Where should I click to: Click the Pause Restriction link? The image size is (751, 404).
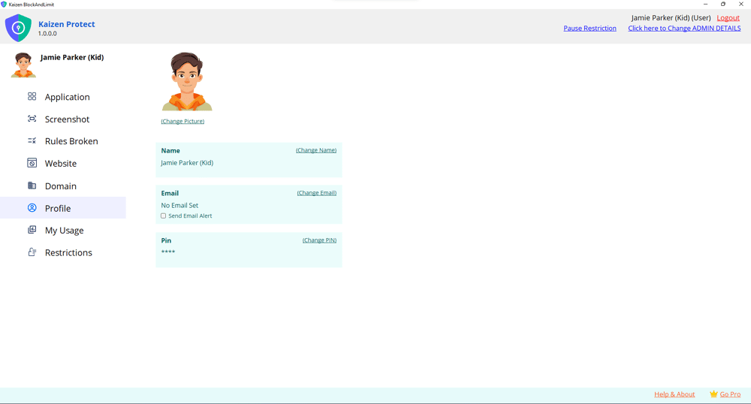tap(590, 29)
